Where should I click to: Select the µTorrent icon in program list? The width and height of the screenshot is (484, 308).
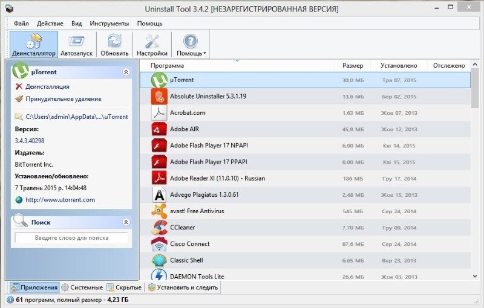159,80
